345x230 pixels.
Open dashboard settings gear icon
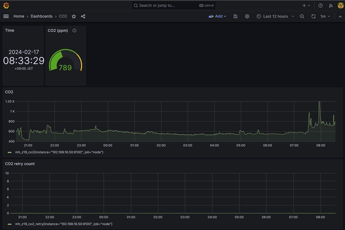[247, 16]
